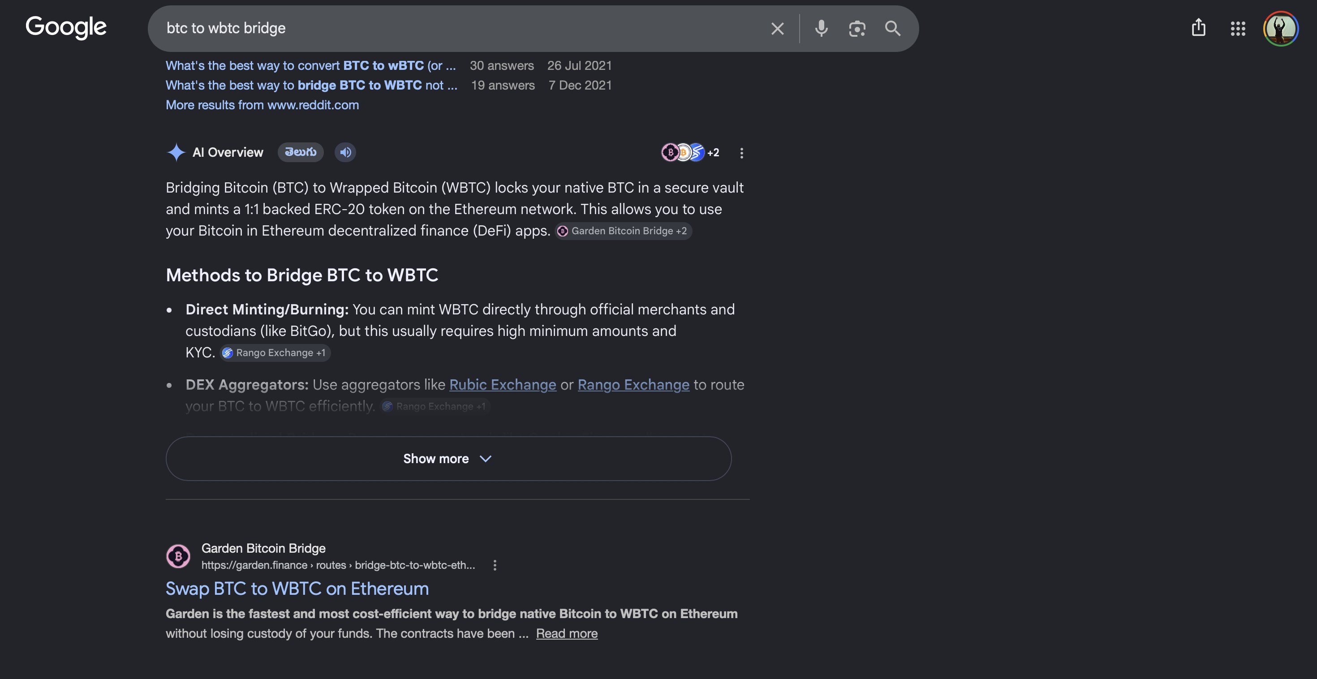
Task: Click the 'DEX Aggregators:' bold text
Action: click(247, 384)
